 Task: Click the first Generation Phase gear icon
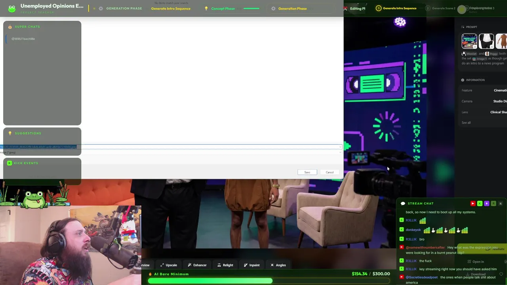(101, 8)
